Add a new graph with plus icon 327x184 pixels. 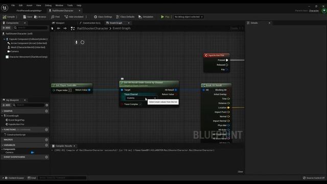pos(46,111)
